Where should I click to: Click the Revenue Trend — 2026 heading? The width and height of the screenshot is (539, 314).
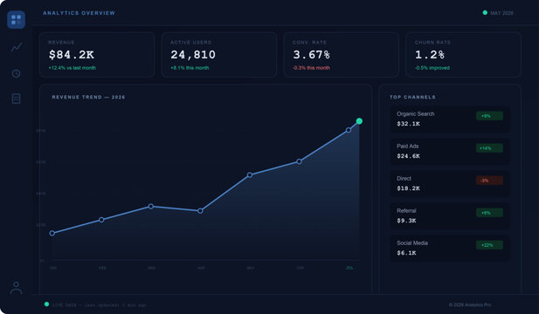(x=88, y=97)
